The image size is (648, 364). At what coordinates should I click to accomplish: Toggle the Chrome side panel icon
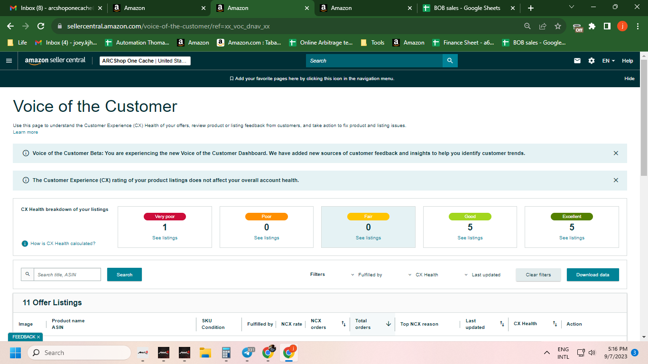607,26
